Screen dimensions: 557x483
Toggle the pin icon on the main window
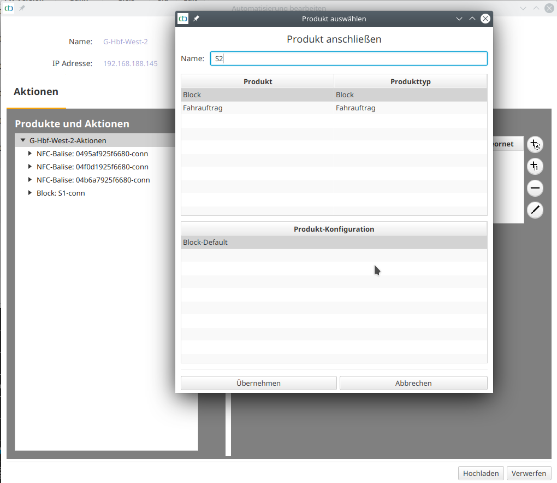(x=21, y=8)
